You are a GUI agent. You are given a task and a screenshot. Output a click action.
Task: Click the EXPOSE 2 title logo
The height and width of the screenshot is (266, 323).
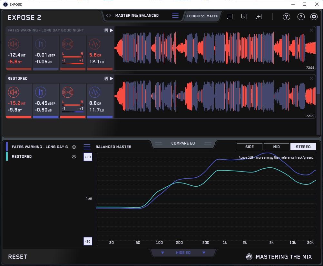click(x=24, y=17)
